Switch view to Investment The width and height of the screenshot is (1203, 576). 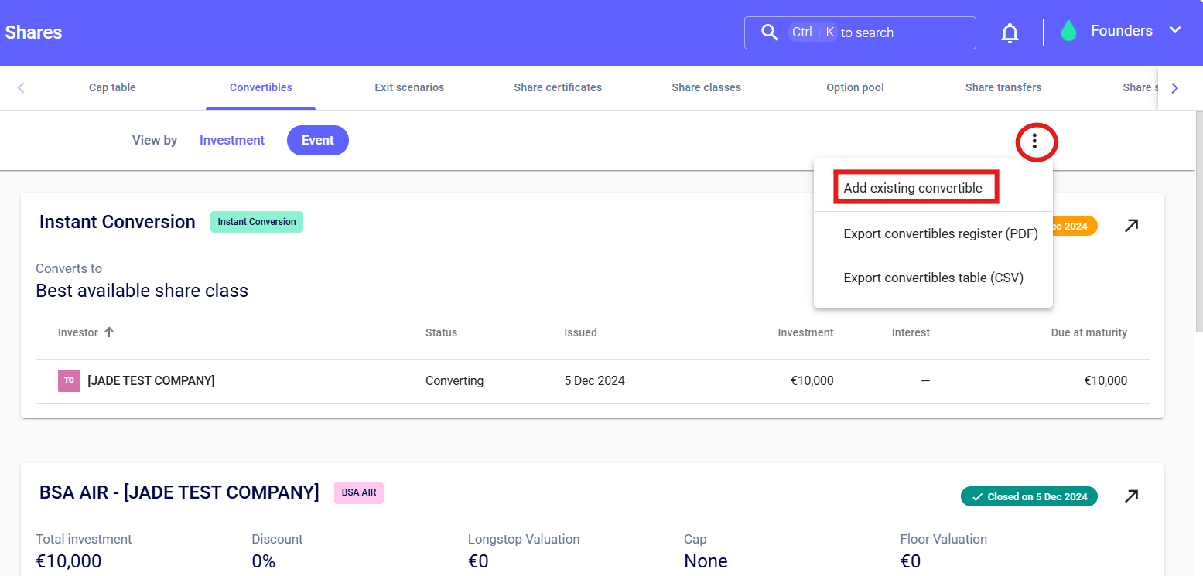click(232, 140)
